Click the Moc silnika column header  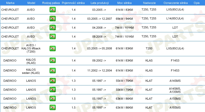tap(125, 3)
